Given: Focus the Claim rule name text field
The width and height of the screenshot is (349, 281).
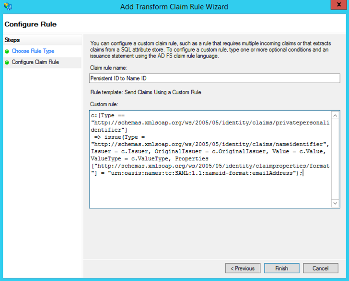Looking at the screenshot, I should point(214,79).
